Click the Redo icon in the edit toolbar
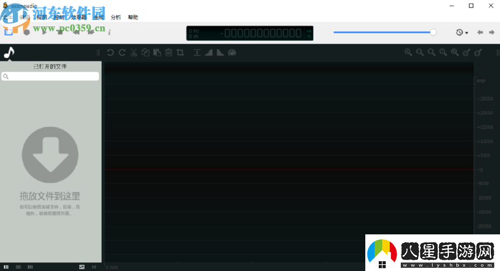The height and width of the screenshot is (271, 500). tap(122, 52)
